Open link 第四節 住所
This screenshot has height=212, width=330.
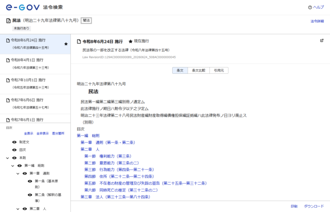point(119,177)
